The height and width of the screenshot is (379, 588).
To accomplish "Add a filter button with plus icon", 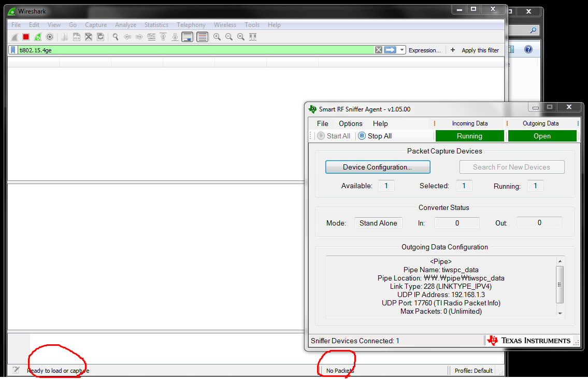I will (x=453, y=50).
